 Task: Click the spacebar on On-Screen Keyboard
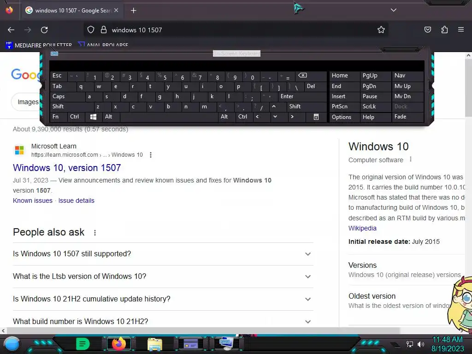click(169, 117)
